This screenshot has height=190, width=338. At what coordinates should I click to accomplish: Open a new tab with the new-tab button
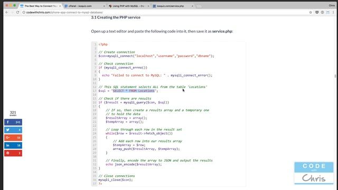point(199,6)
